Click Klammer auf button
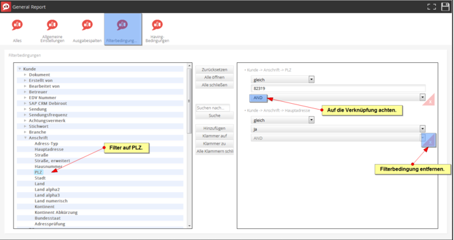Viewport: 454px width, 240px height. click(x=214, y=136)
